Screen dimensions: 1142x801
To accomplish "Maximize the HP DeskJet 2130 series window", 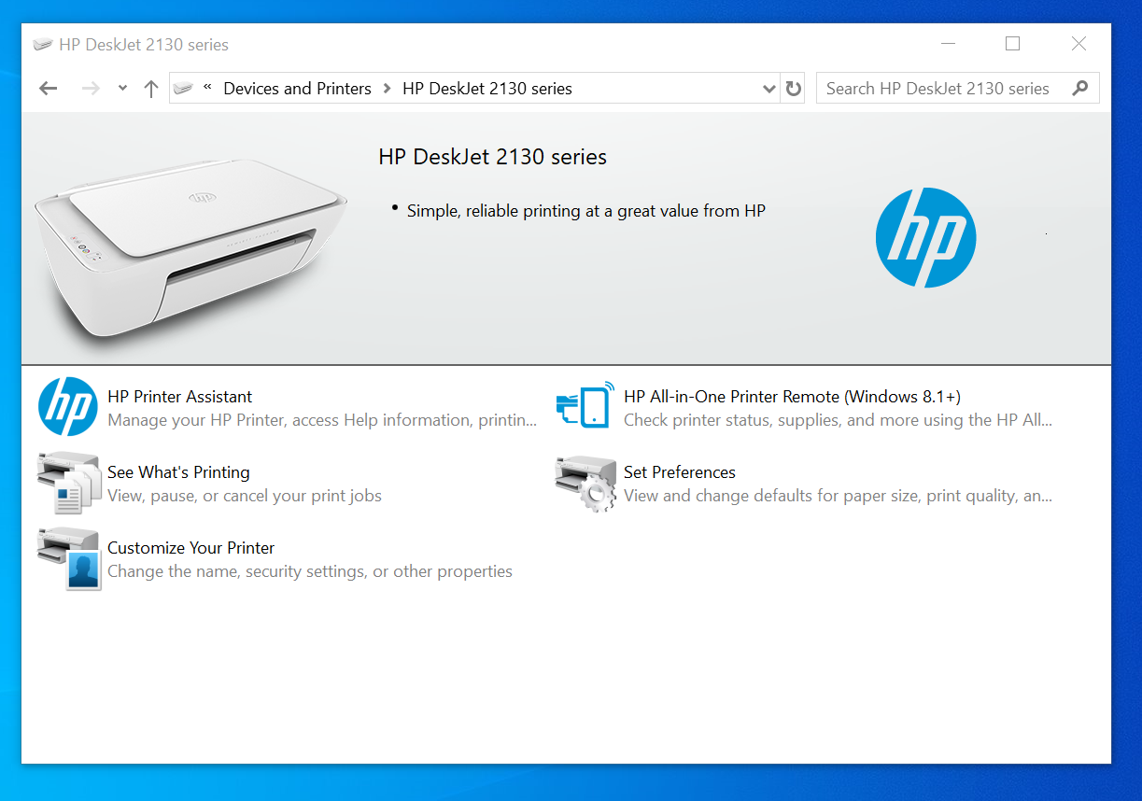I will pos(1012,44).
